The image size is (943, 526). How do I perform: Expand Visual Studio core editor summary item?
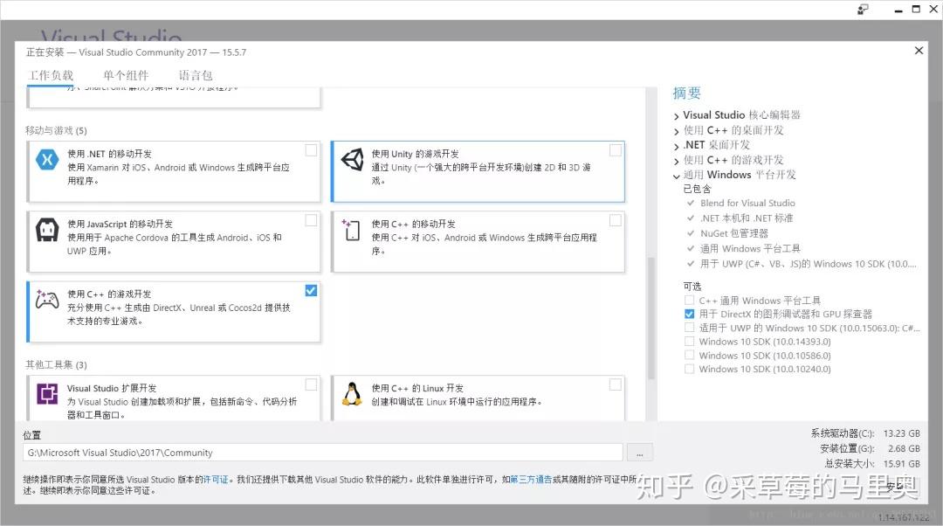click(x=677, y=116)
